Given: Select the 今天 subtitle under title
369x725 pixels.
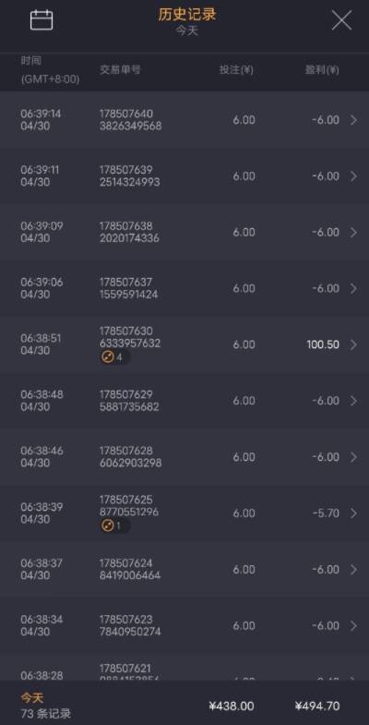Looking at the screenshot, I should 187,31.
